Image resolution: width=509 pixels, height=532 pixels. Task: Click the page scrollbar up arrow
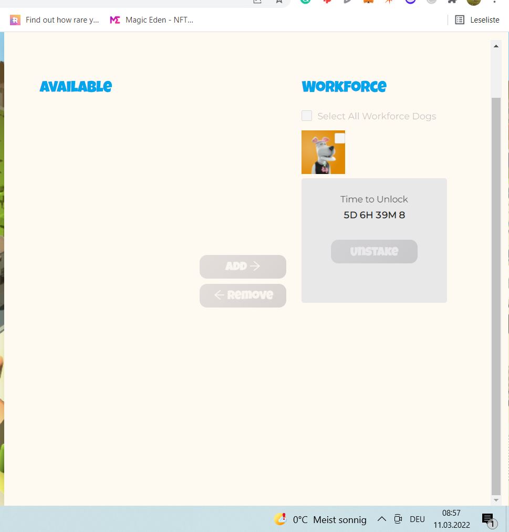point(496,46)
